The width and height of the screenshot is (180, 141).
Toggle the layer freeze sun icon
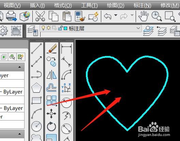48,28
